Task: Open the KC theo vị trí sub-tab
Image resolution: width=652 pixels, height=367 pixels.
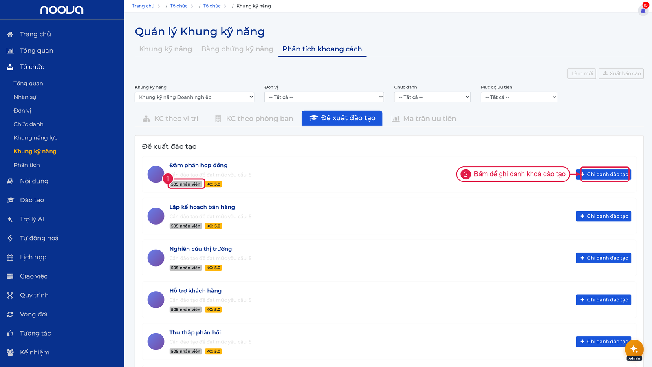Action: pos(170,119)
